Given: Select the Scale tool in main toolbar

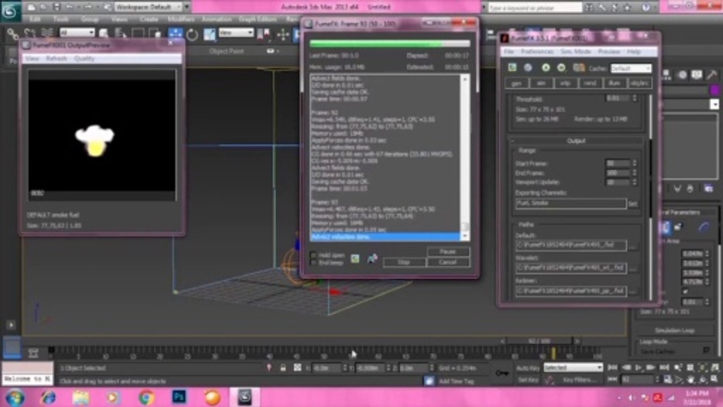Looking at the screenshot, I should tap(209, 34).
